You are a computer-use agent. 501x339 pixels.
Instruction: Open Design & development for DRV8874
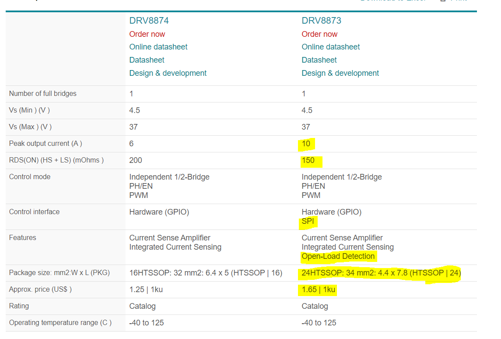[168, 73]
